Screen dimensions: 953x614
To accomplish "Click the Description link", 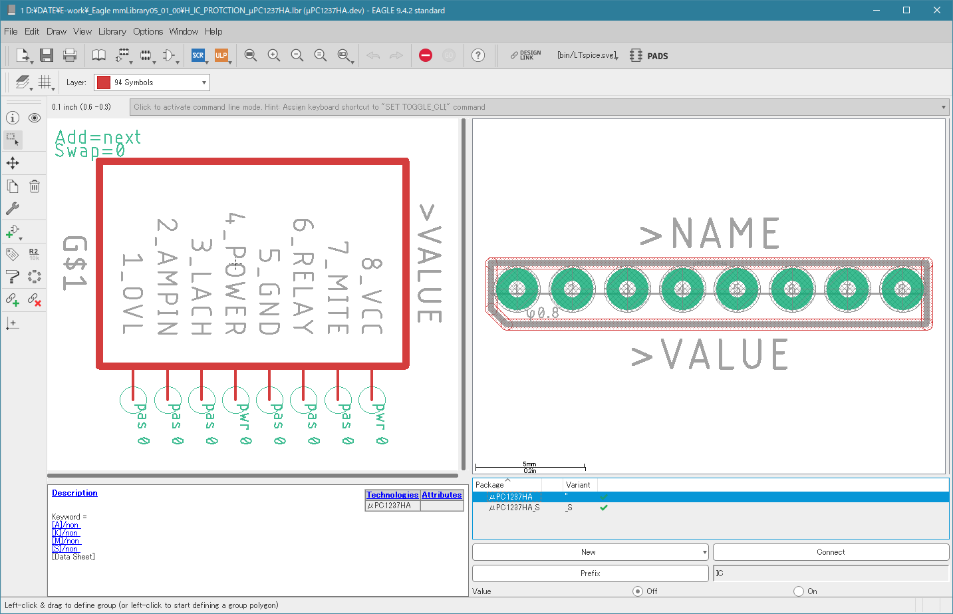I will click(74, 493).
